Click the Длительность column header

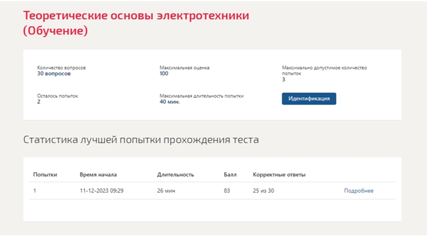(175, 174)
